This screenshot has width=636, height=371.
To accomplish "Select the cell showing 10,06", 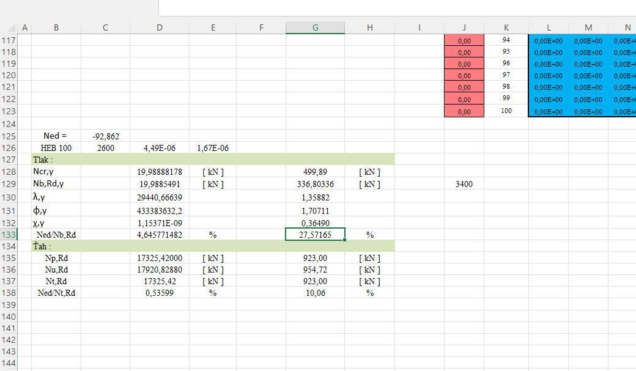I will [x=315, y=293].
